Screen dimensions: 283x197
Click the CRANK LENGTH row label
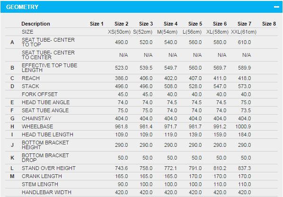point(42,176)
